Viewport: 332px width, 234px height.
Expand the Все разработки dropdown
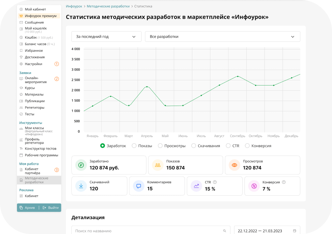point(222,37)
